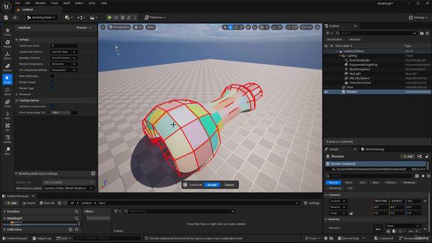The image size is (432, 243).
Task: Select the highlighted Model tools category
Action: 7,79
